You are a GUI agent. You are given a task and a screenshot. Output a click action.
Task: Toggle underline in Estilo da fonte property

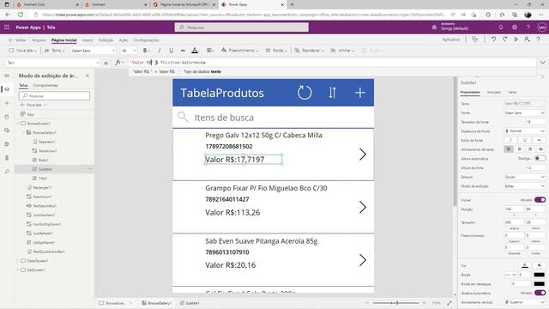point(524,140)
